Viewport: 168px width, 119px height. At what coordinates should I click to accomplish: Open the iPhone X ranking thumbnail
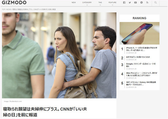[x=139, y=33]
